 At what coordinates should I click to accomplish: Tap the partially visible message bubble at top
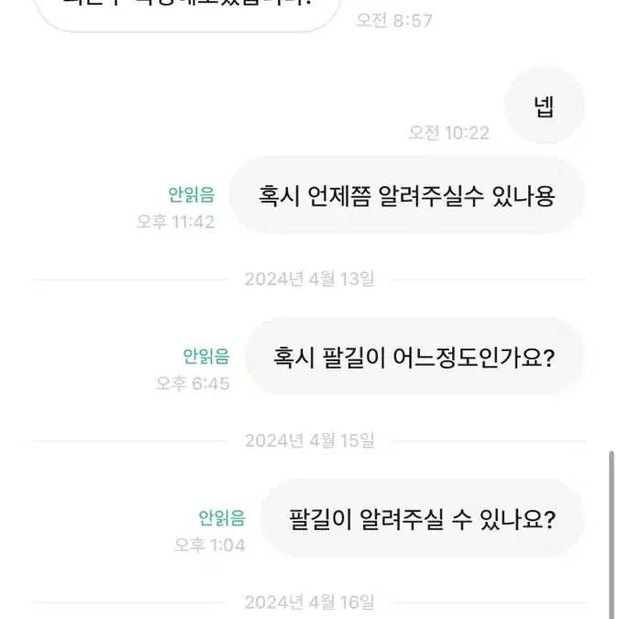[x=187, y=14]
